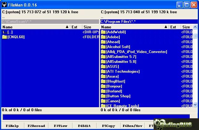
Task: Select the [AddWeb8] folder name
Action: tap(116, 32)
